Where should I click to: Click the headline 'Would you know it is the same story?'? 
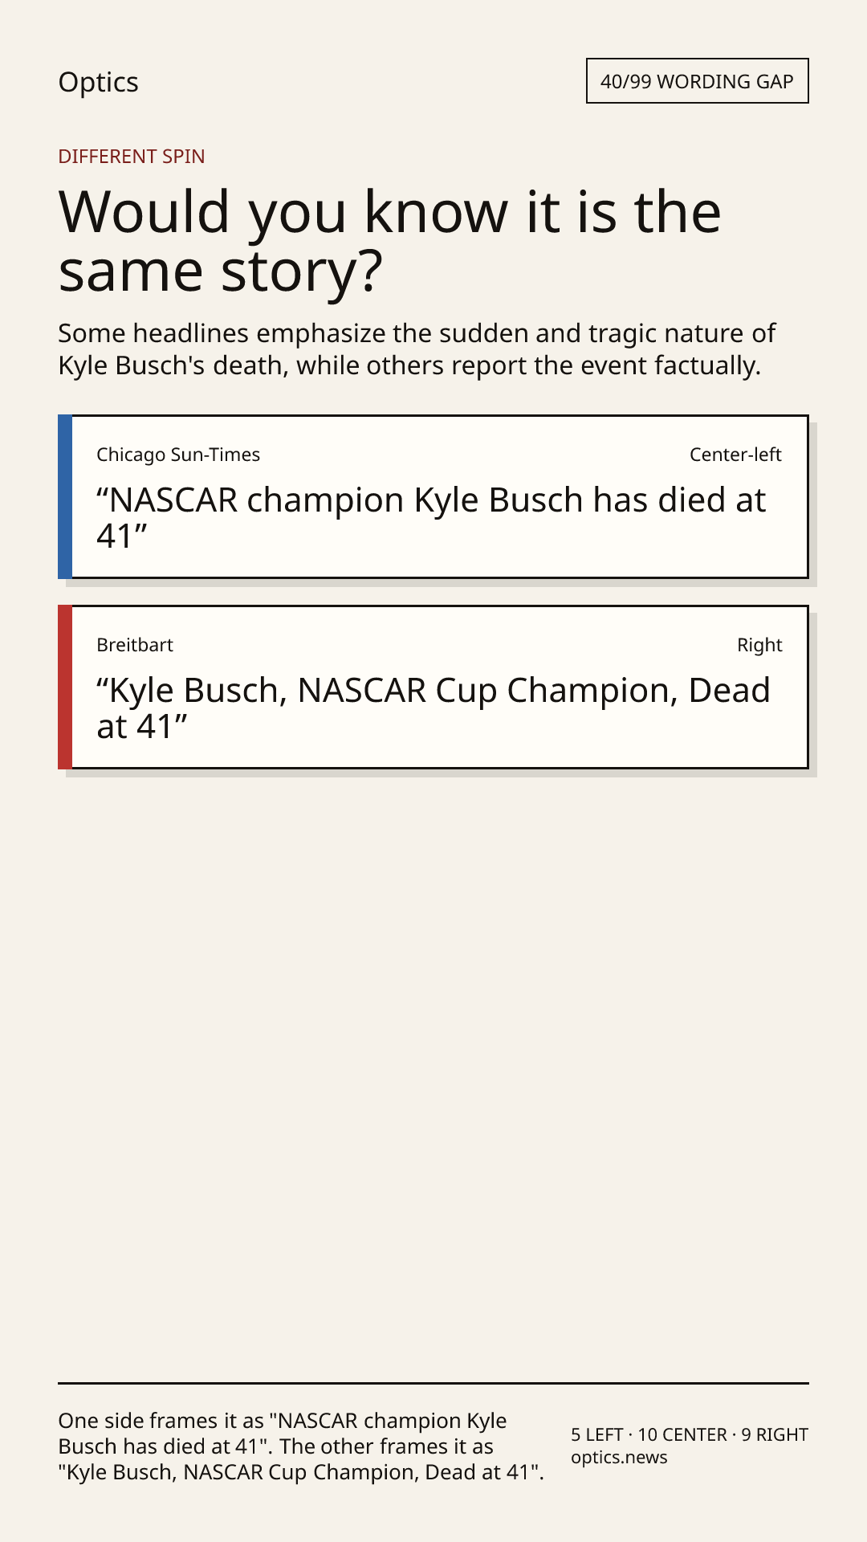[x=390, y=242]
